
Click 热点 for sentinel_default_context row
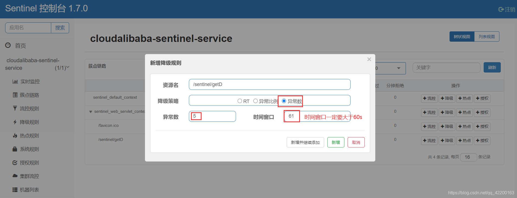(464, 98)
